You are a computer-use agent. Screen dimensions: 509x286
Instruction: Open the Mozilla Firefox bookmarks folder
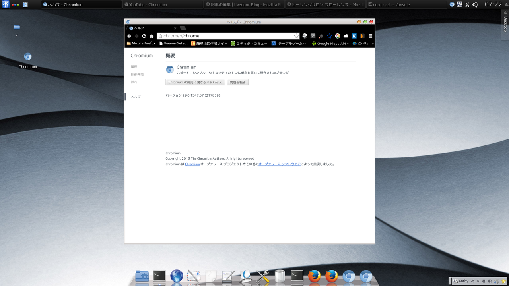141,43
